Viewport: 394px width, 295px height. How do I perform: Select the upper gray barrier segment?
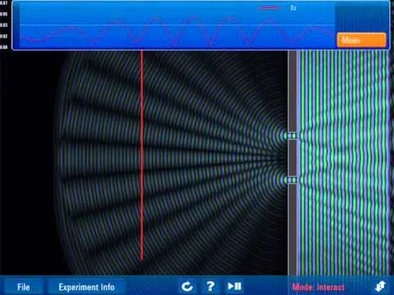click(x=292, y=91)
